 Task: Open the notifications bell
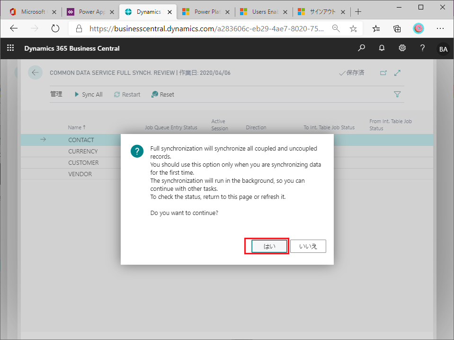(x=382, y=48)
